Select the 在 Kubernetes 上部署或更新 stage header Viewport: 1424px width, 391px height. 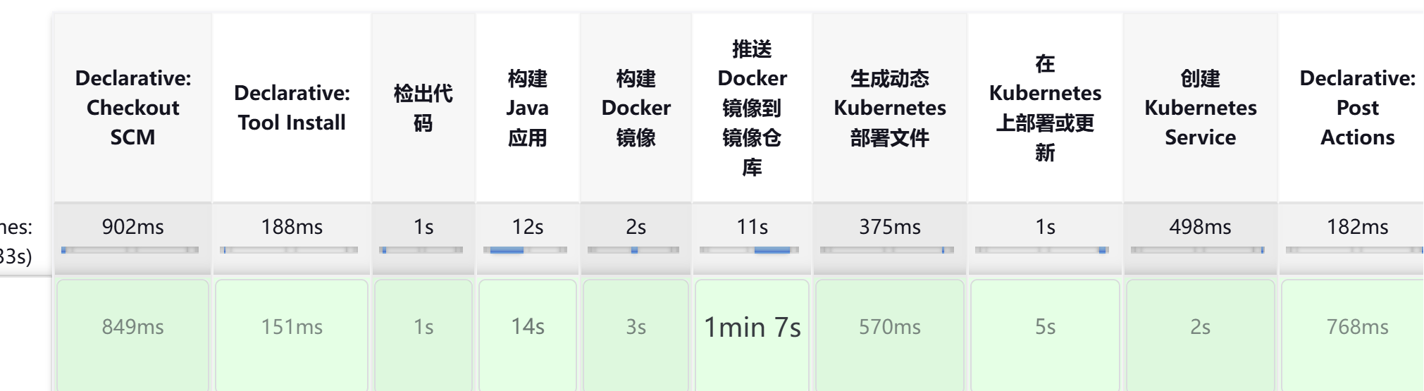1045,108
